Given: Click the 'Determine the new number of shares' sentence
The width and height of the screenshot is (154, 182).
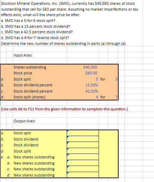Looking at the screenshot, I should (64, 44).
